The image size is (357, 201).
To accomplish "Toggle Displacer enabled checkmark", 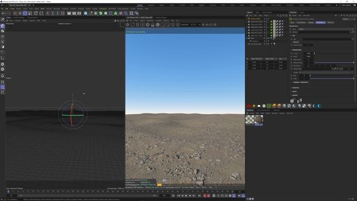I will click(x=269, y=41).
